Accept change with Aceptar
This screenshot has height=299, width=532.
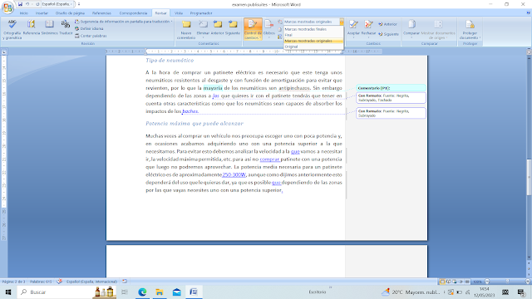(x=353, y=29)
